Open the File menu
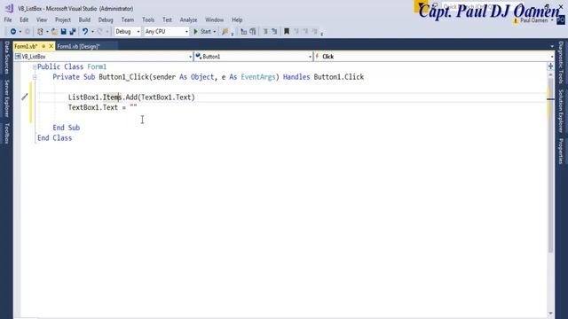This screenshot has height=319, width=568. tap(8, 19)
